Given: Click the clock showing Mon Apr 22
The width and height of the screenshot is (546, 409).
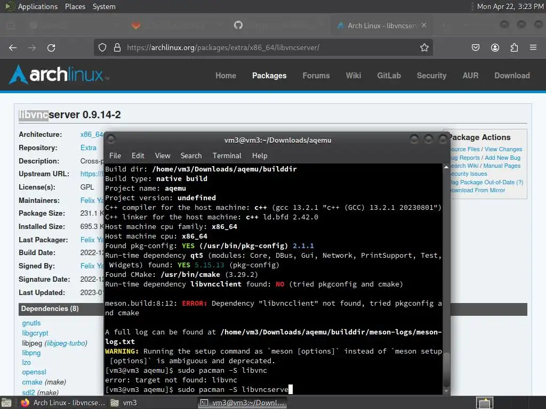Looking at the screenshot, I should 510,6.
